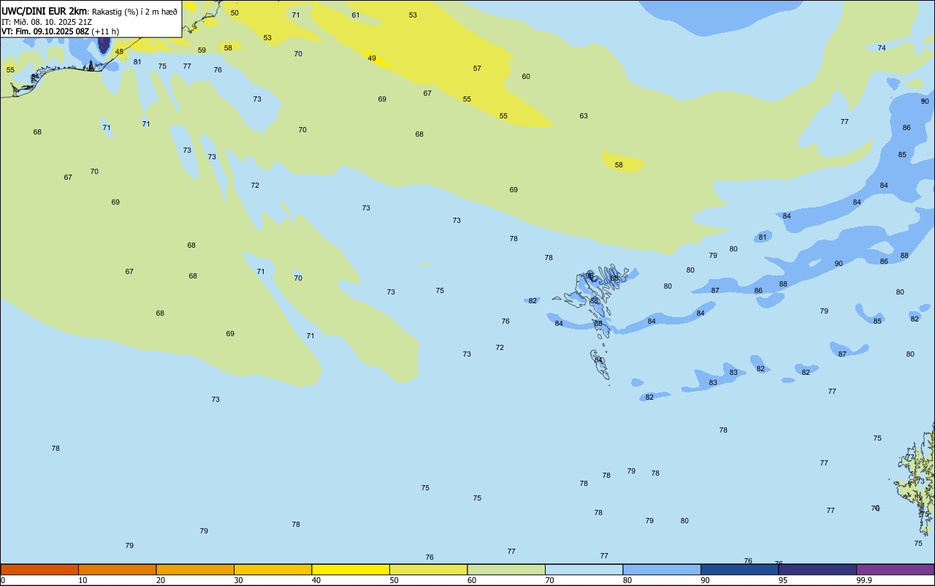This screenshot has width=935, height=586.
Task: Select the 90–95 dark blue legend swatch
Action: [x=739, y=569]
